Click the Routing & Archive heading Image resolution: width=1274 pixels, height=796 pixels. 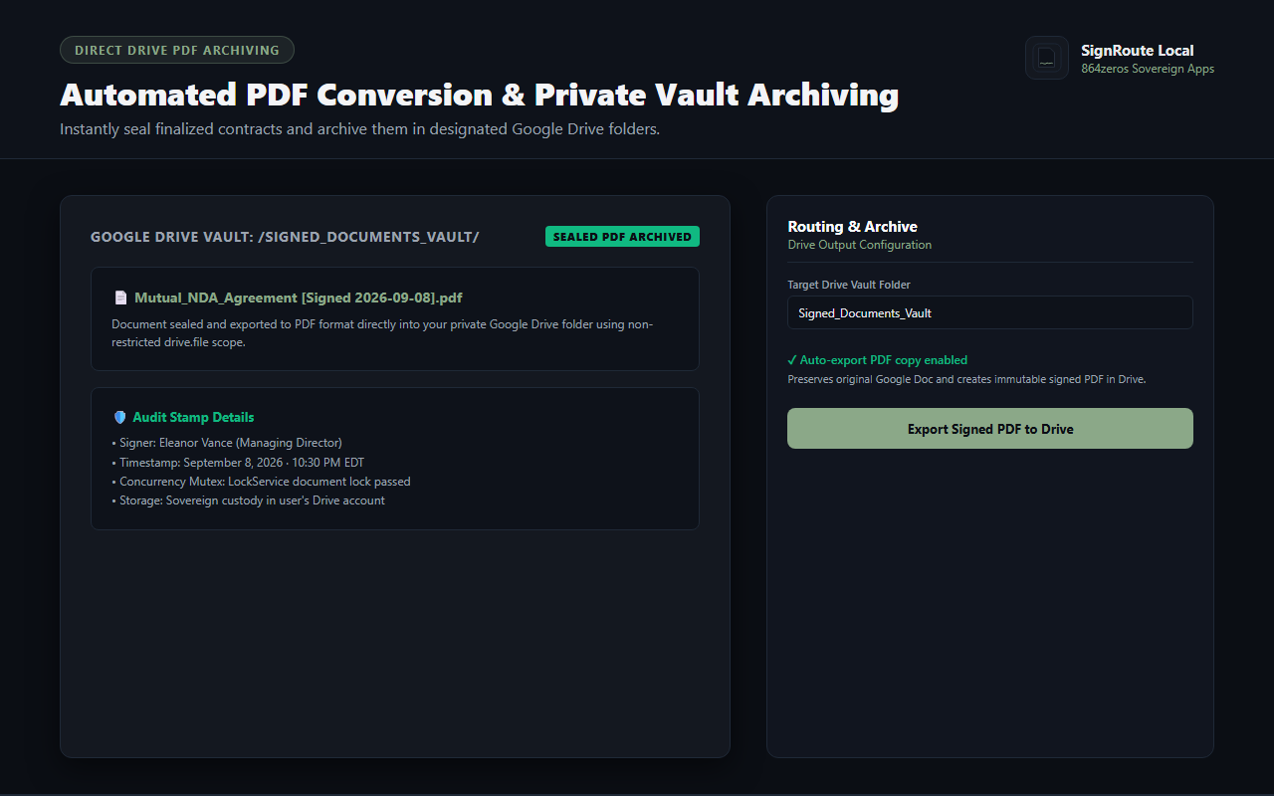click(x=853, y=227)
